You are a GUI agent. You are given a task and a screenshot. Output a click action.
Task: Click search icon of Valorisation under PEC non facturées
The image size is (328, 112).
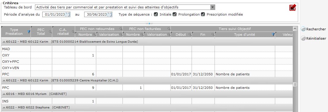point(169,35)
